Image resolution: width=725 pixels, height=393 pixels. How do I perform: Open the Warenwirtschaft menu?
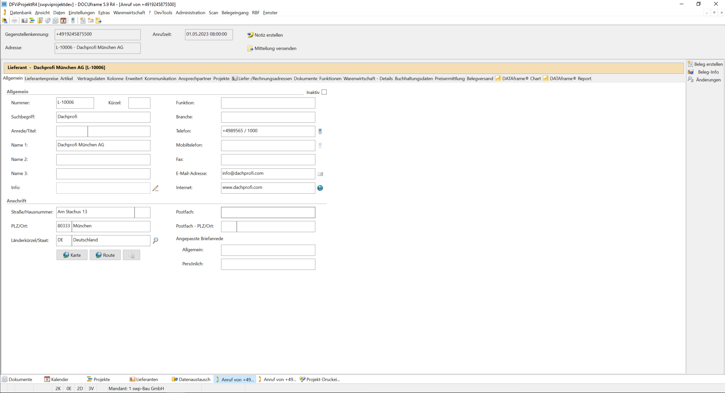pos(129,12)
